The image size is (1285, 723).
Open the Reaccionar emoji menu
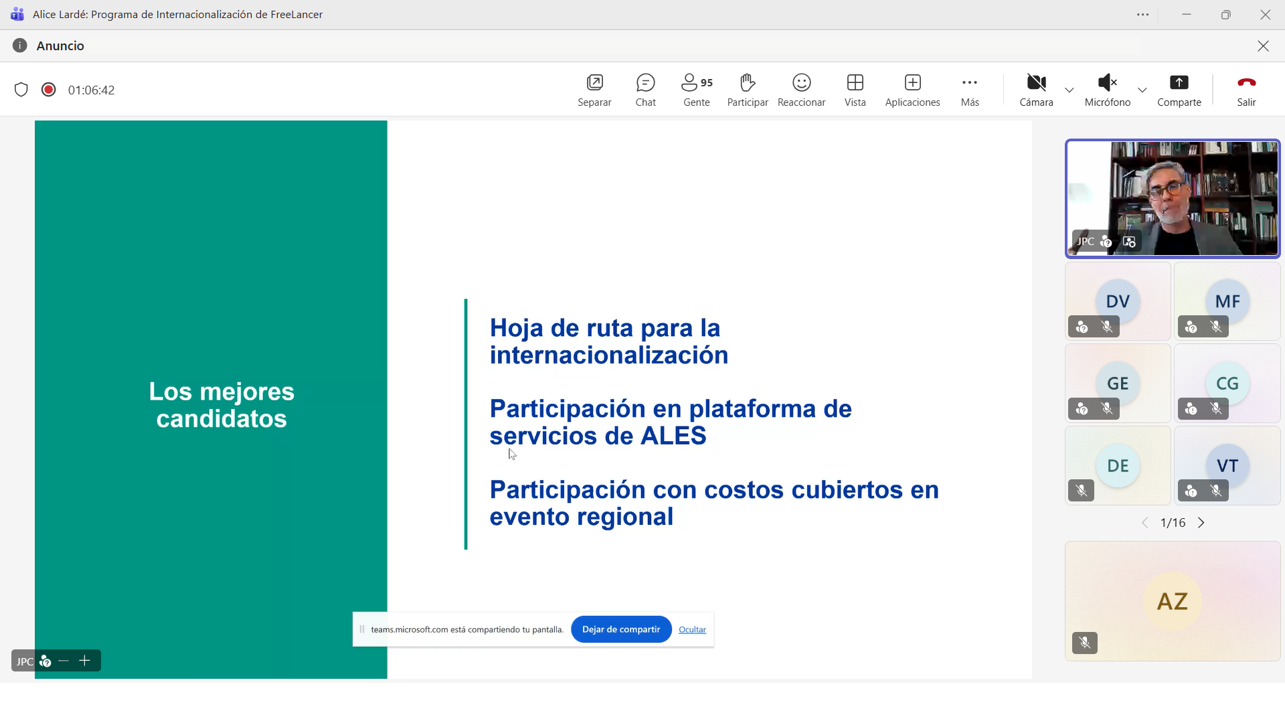(x=801, y=90)
